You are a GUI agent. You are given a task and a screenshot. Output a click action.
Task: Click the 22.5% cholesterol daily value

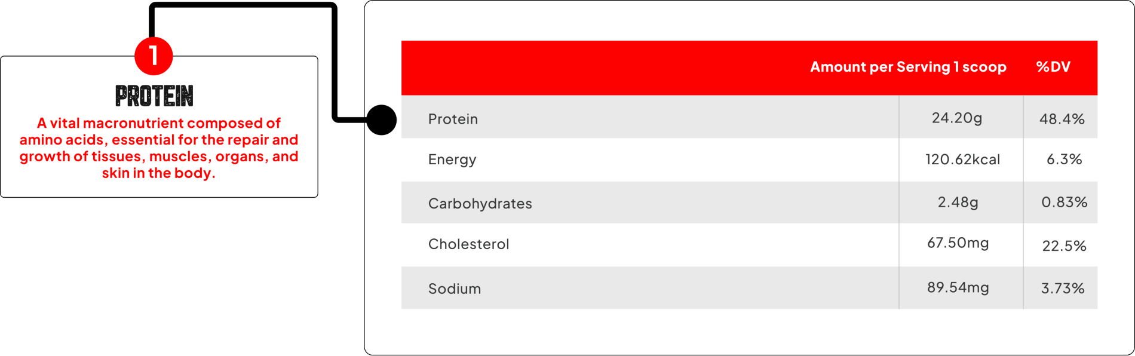click(x=1064, y=245)
